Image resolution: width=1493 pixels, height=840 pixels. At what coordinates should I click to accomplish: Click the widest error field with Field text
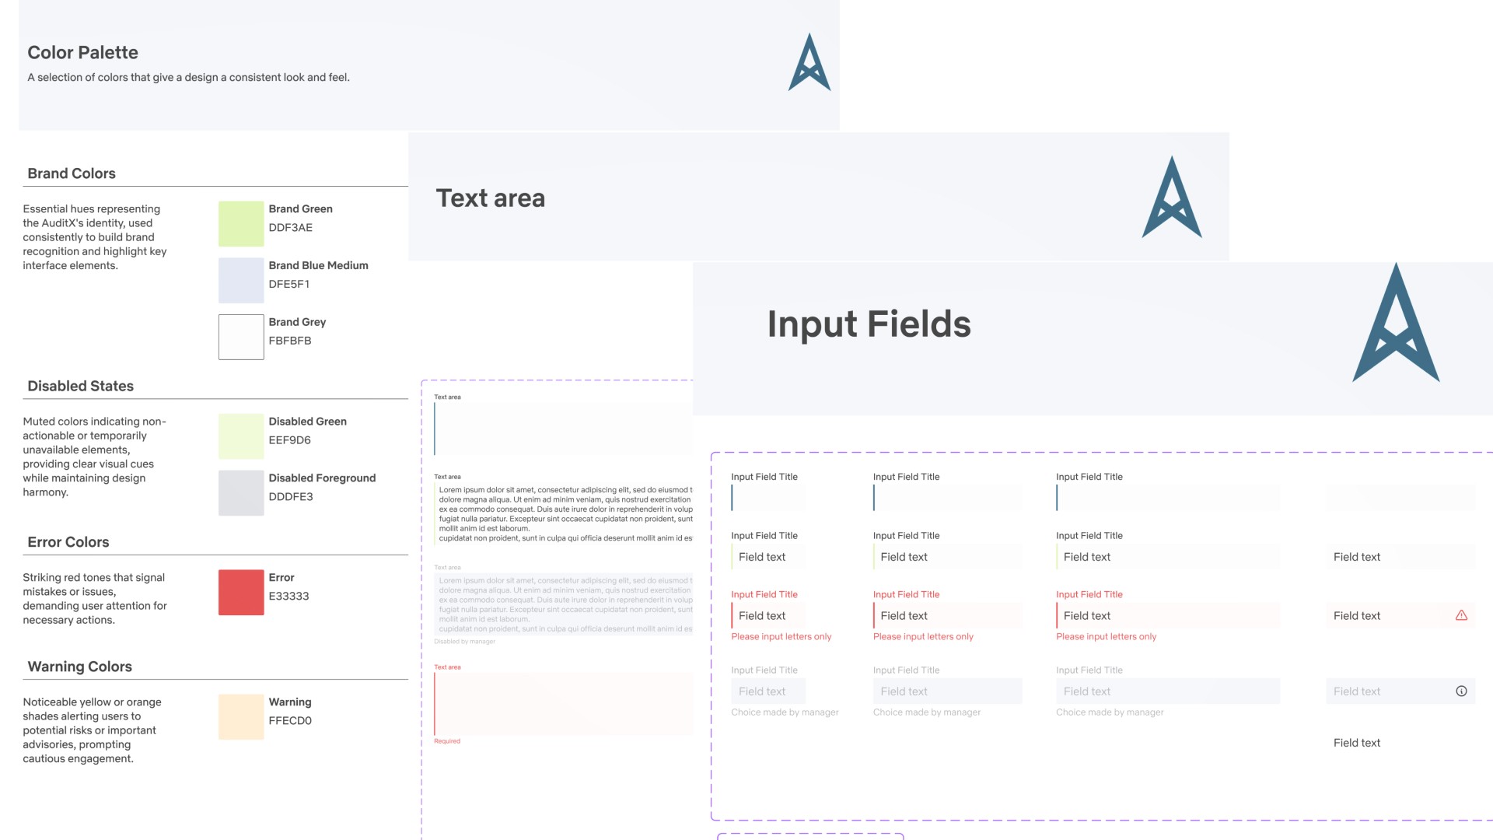pyautogui.click(x=1167, y=615)
